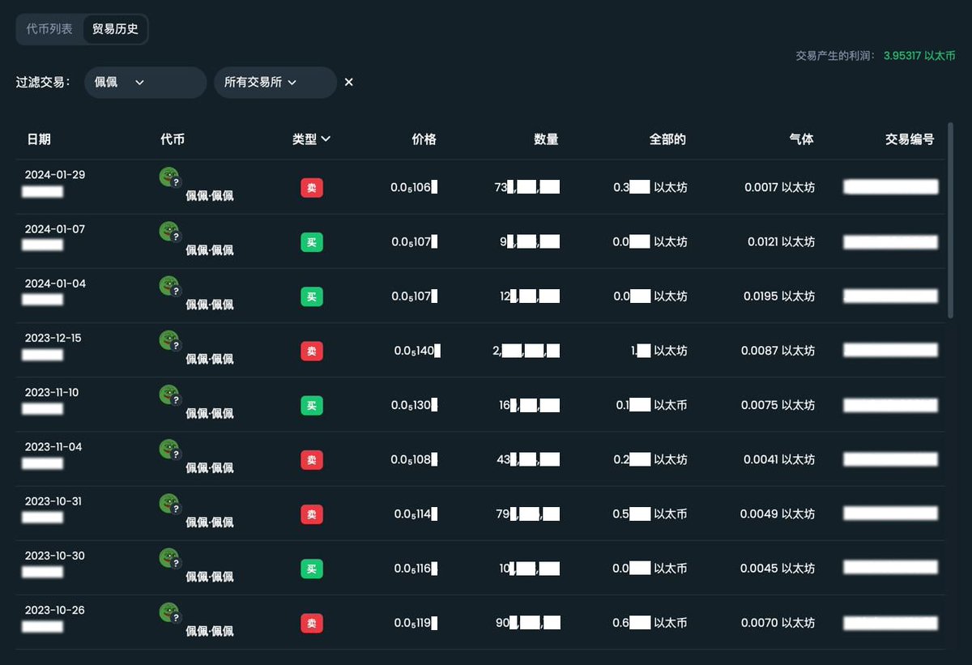Click the 气体 column header
Screen dimensions: 972x665
point(801,139)
